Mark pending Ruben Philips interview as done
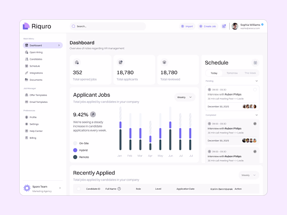This screenshot has width=287, height=215. point(255,90)
